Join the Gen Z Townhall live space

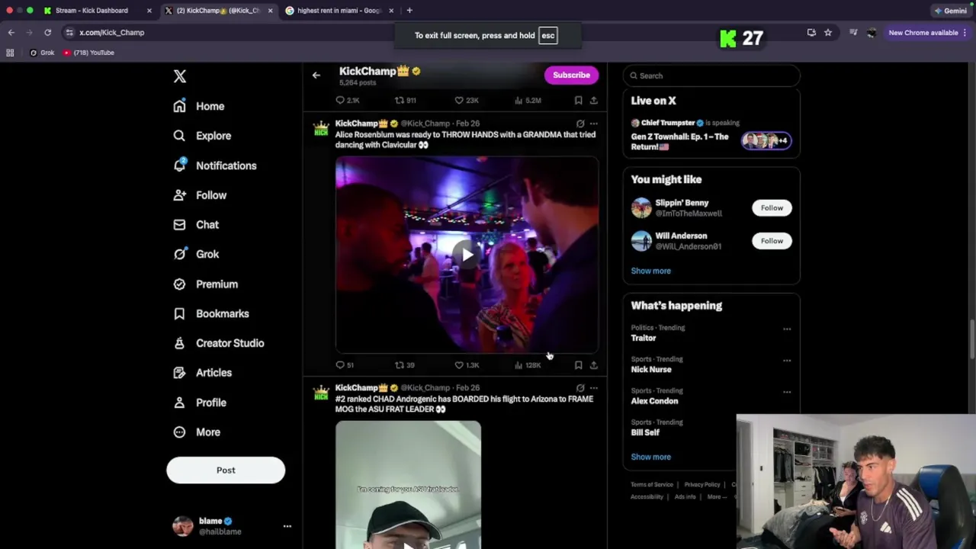click(x=711, y=135)
